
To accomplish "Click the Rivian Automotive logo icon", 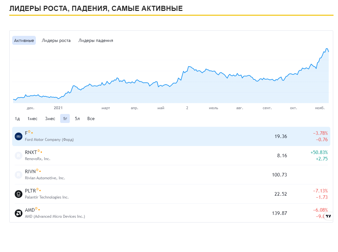I will point(19,175).
